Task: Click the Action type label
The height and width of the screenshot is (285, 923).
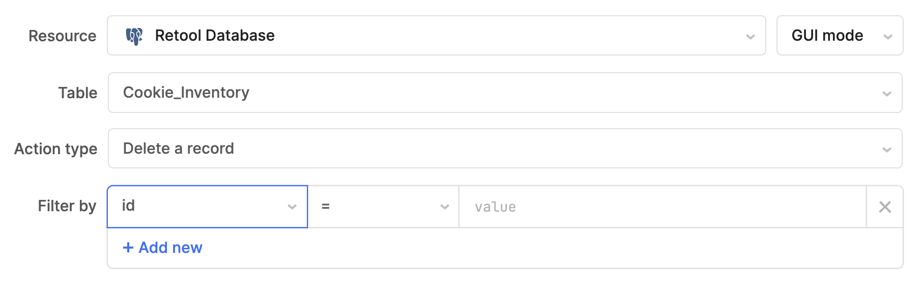Action: coord(56,149)
